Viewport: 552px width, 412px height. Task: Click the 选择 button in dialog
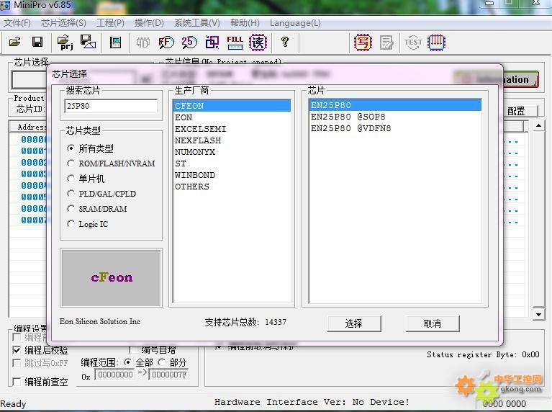pyautogui.click(x=354, y=323)
